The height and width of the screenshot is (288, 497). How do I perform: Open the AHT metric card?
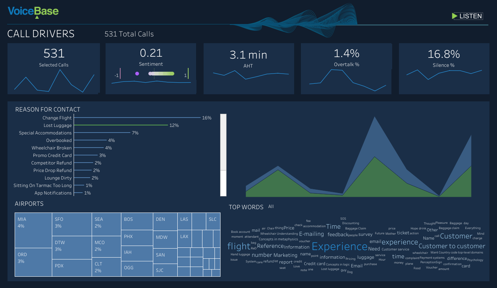click(x=248, y=68)
